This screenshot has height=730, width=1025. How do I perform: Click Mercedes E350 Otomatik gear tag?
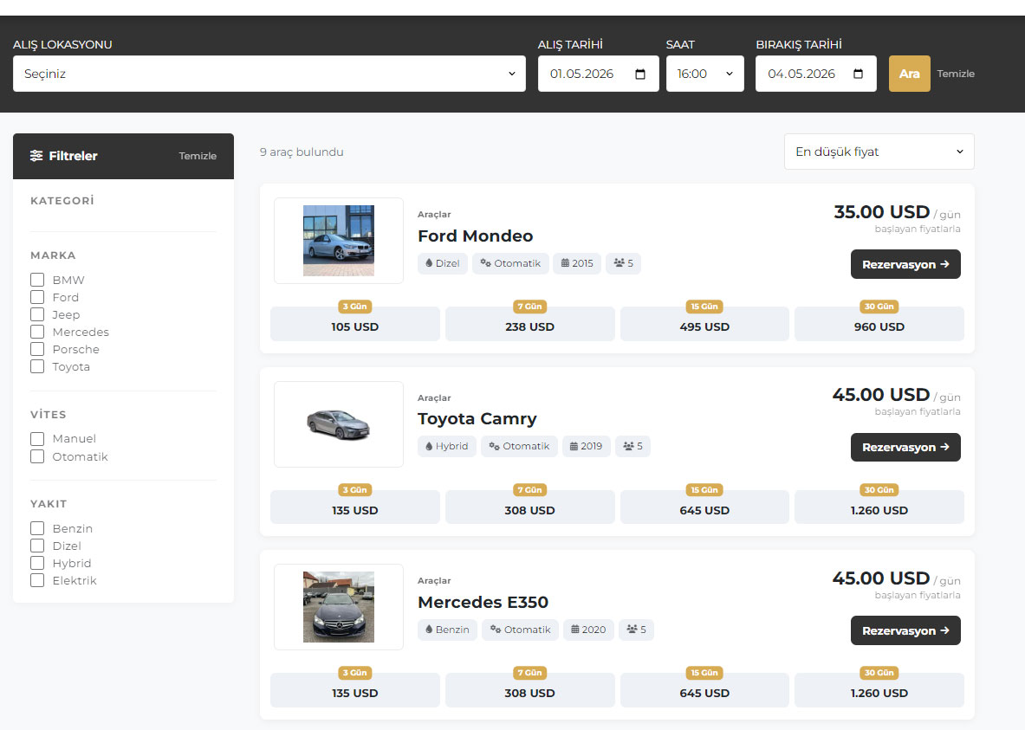pos(521,630)
